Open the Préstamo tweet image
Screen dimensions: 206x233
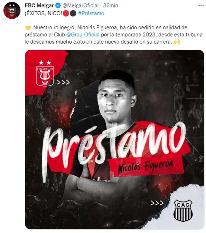pyautogui.click(x=115, y=140)
